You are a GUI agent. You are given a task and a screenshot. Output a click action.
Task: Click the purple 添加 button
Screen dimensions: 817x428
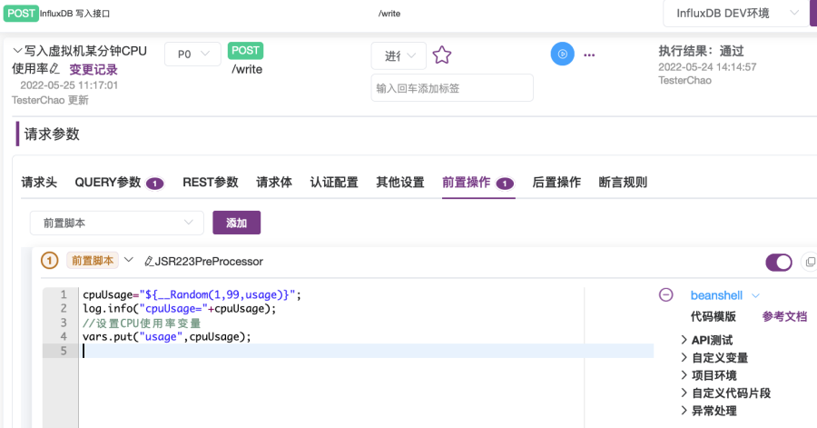(x=236, y=223)
